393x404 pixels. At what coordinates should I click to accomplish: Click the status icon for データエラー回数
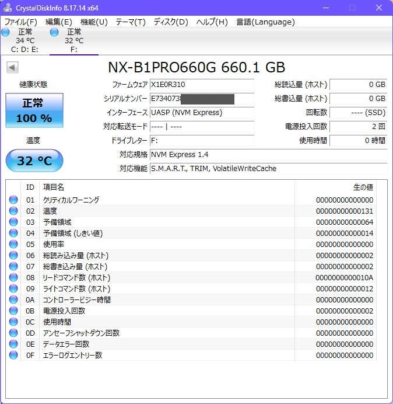pyautogui.click(x=13, y=344)
